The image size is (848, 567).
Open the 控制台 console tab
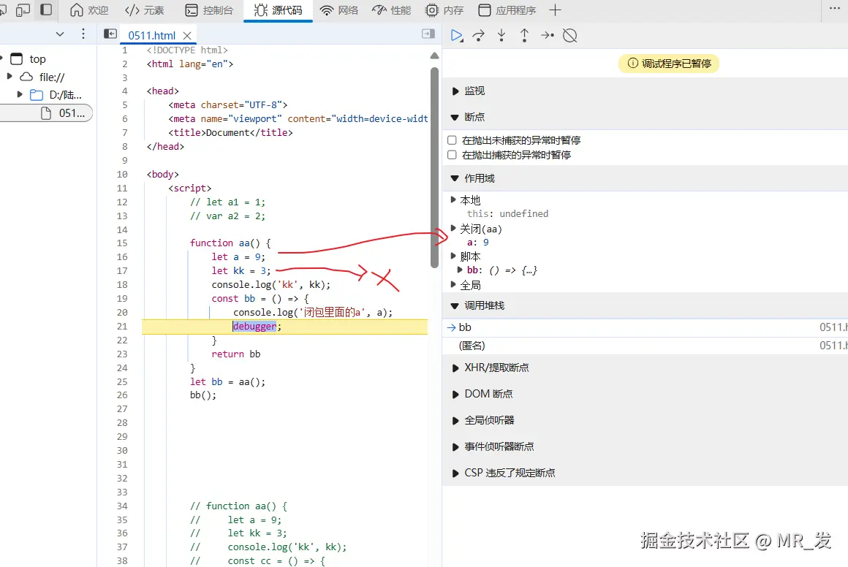(x=209, y=10)
